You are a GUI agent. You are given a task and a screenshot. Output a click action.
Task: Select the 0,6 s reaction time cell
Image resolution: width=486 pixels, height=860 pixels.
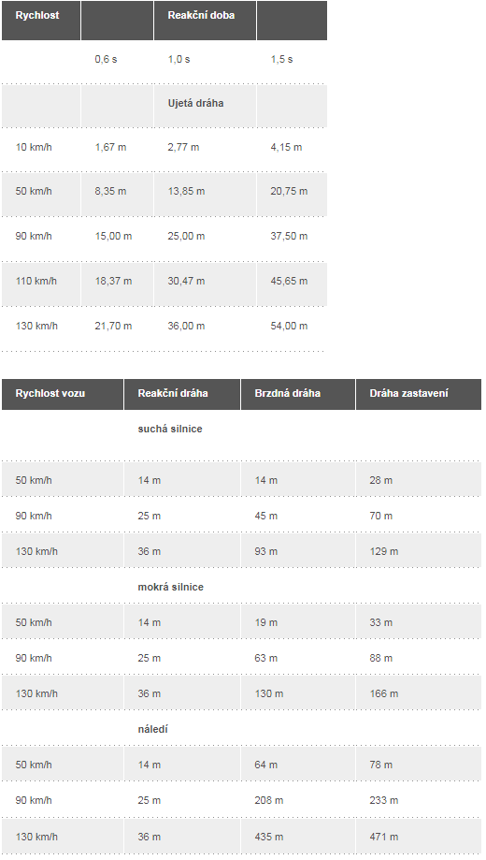click(x=117, y=63)
